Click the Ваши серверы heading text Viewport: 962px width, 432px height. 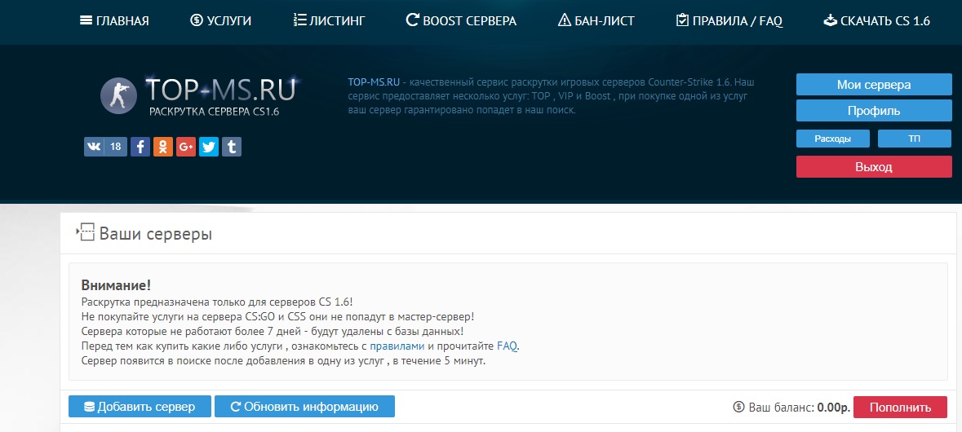click(156, 233)
